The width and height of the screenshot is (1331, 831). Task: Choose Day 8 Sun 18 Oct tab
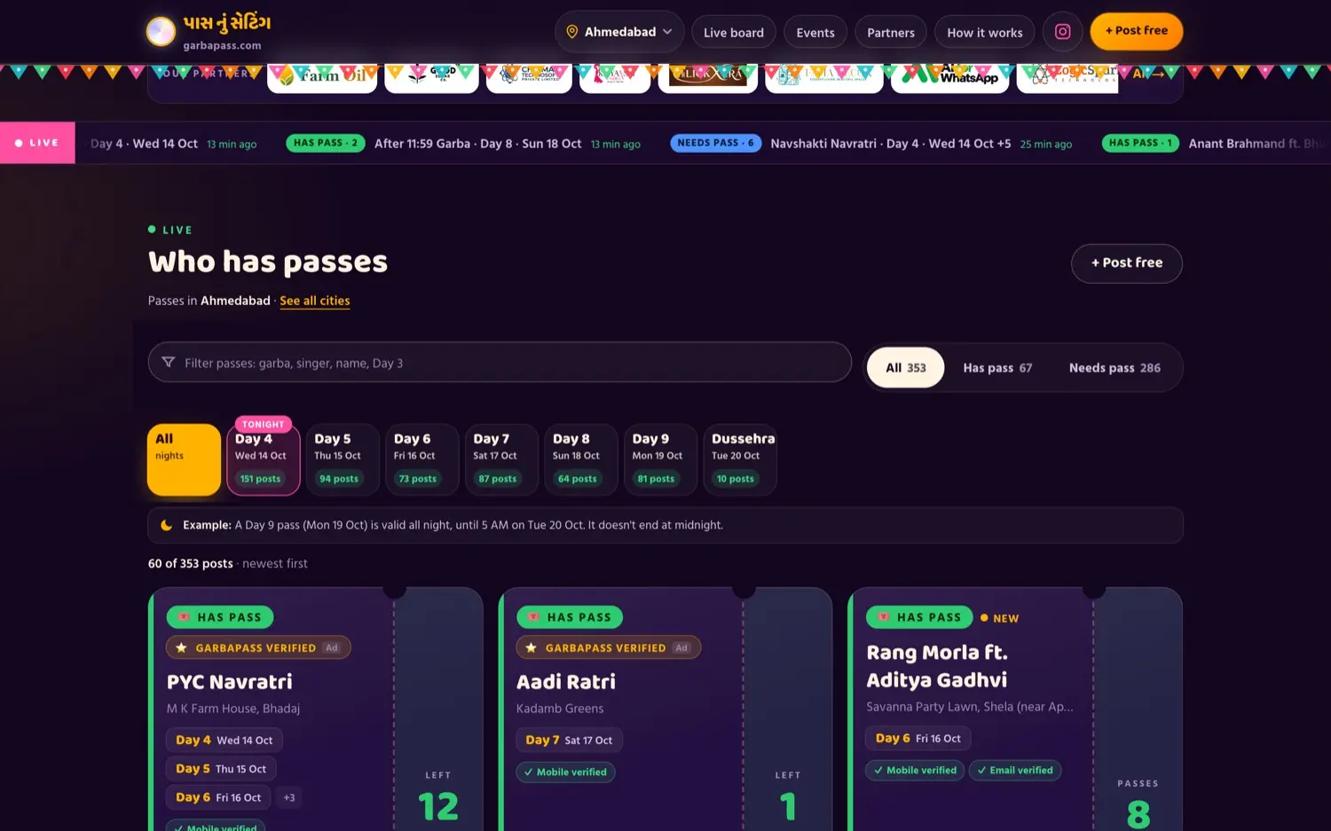[581, 459]
